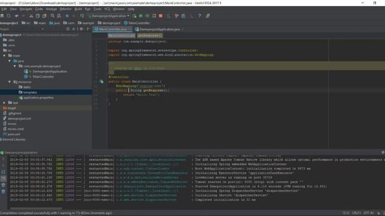Click the Find magnifier icon

52,16
